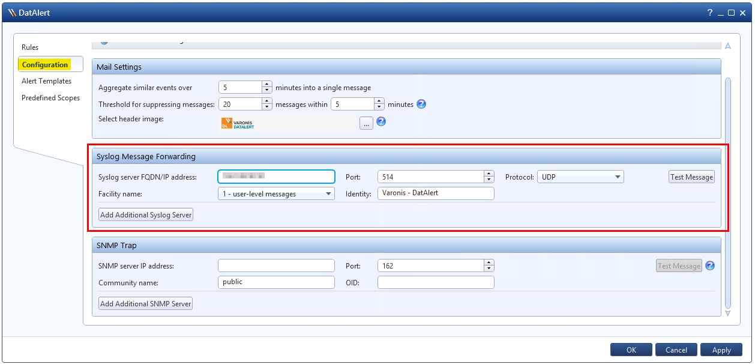Click the threshold messages field showing 20
Image resolution: width=755 pixels, height=364 pixels.
[240, 105]
